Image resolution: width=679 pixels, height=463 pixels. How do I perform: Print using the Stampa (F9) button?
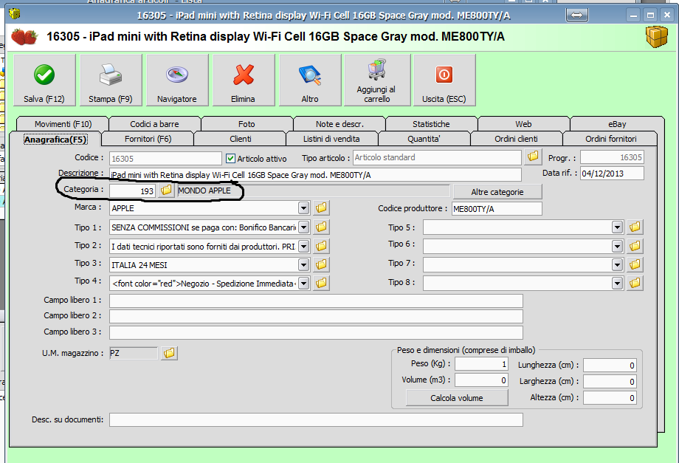click(111, 80)
